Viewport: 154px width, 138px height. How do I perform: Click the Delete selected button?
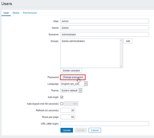pyautogui.click(x=71, y=71)
